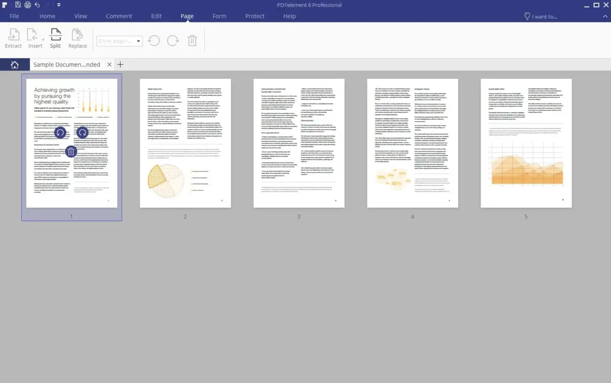The width and height of the screenshot is (611, 383).
Task: Click rotate counterclockwise icon in ribbon
Action: tap(154, 41)
